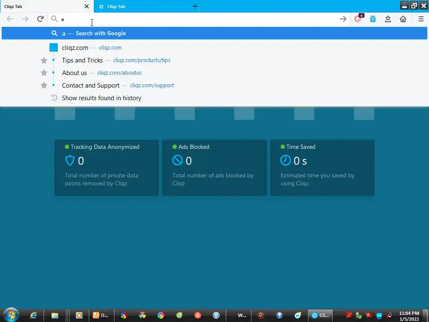This screenshot has width=429, height=322.
Task: Open the Tips and Tricks suggestion
Action: click(x=214, y=60)
